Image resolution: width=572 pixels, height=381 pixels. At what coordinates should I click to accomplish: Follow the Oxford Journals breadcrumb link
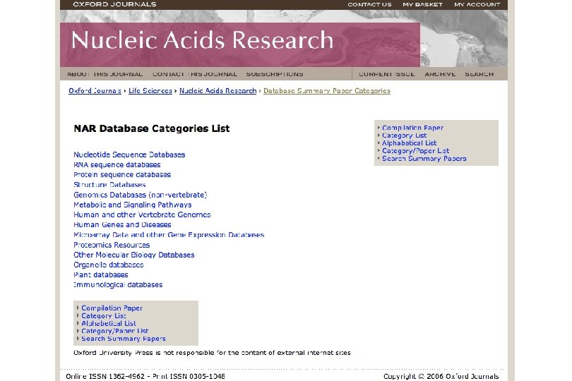pyautogui.click(x=95, y=91)
